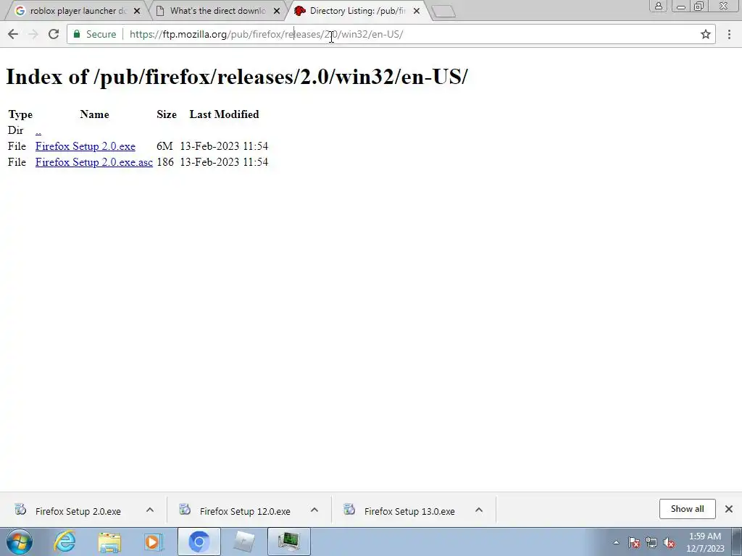Viewport: 742px width, 556px height.
Task: Open the Roblox taskbar icon
Action: 244,542
